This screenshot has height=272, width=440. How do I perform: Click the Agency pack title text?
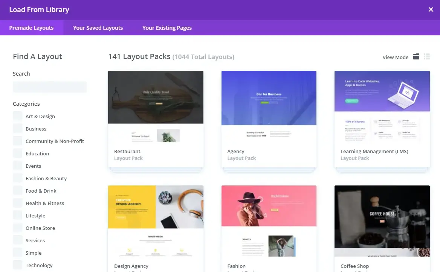point(236,152)
